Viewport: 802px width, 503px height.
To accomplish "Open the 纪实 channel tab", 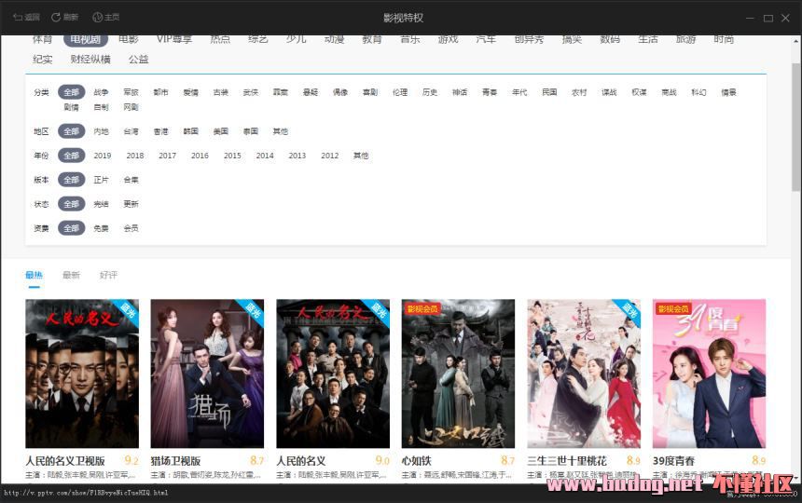I will (43, 60).
